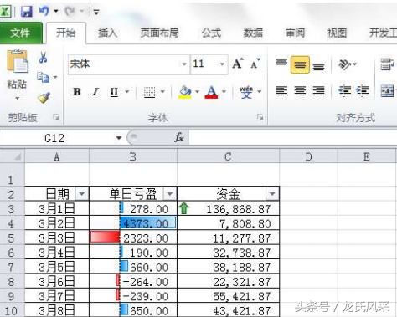397x317 pixels.
Task: Toggle underline formatting
Action: coord(114,92)
